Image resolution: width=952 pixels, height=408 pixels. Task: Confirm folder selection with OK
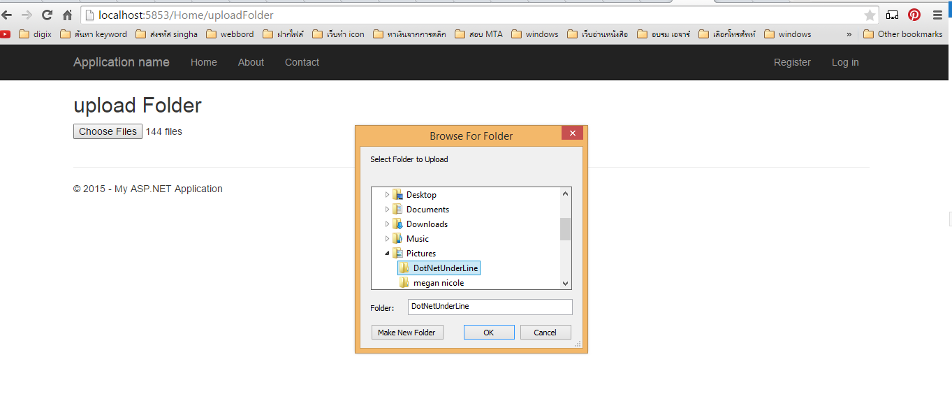(489, 332)
